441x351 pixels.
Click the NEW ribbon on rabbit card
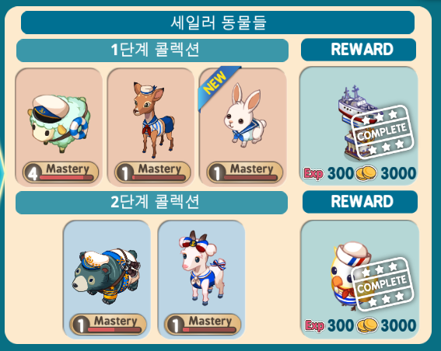218,85
